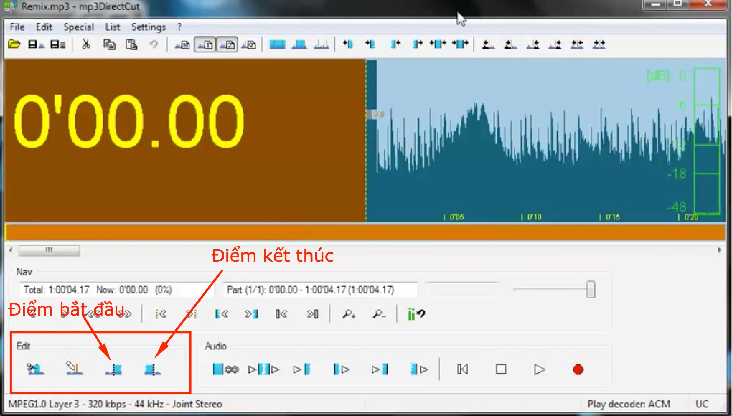Viewport: 732px width, 416px height.
Task: Click the fourth page-view toolbar icon
Action: pos(249,45)
